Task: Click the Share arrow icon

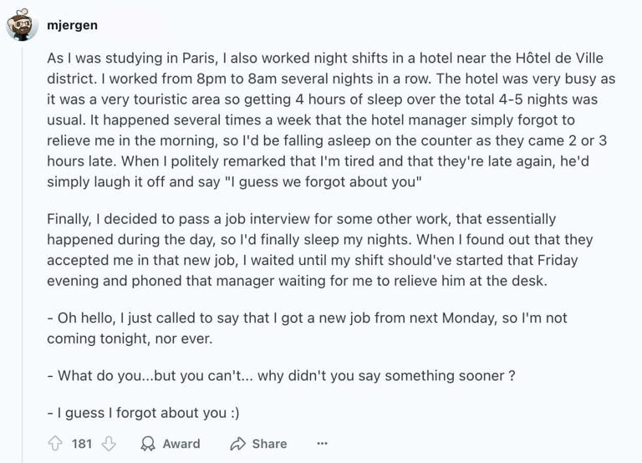Action: 237,444
